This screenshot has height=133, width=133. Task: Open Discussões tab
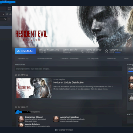pyautogui.click(x=111, y=58)
